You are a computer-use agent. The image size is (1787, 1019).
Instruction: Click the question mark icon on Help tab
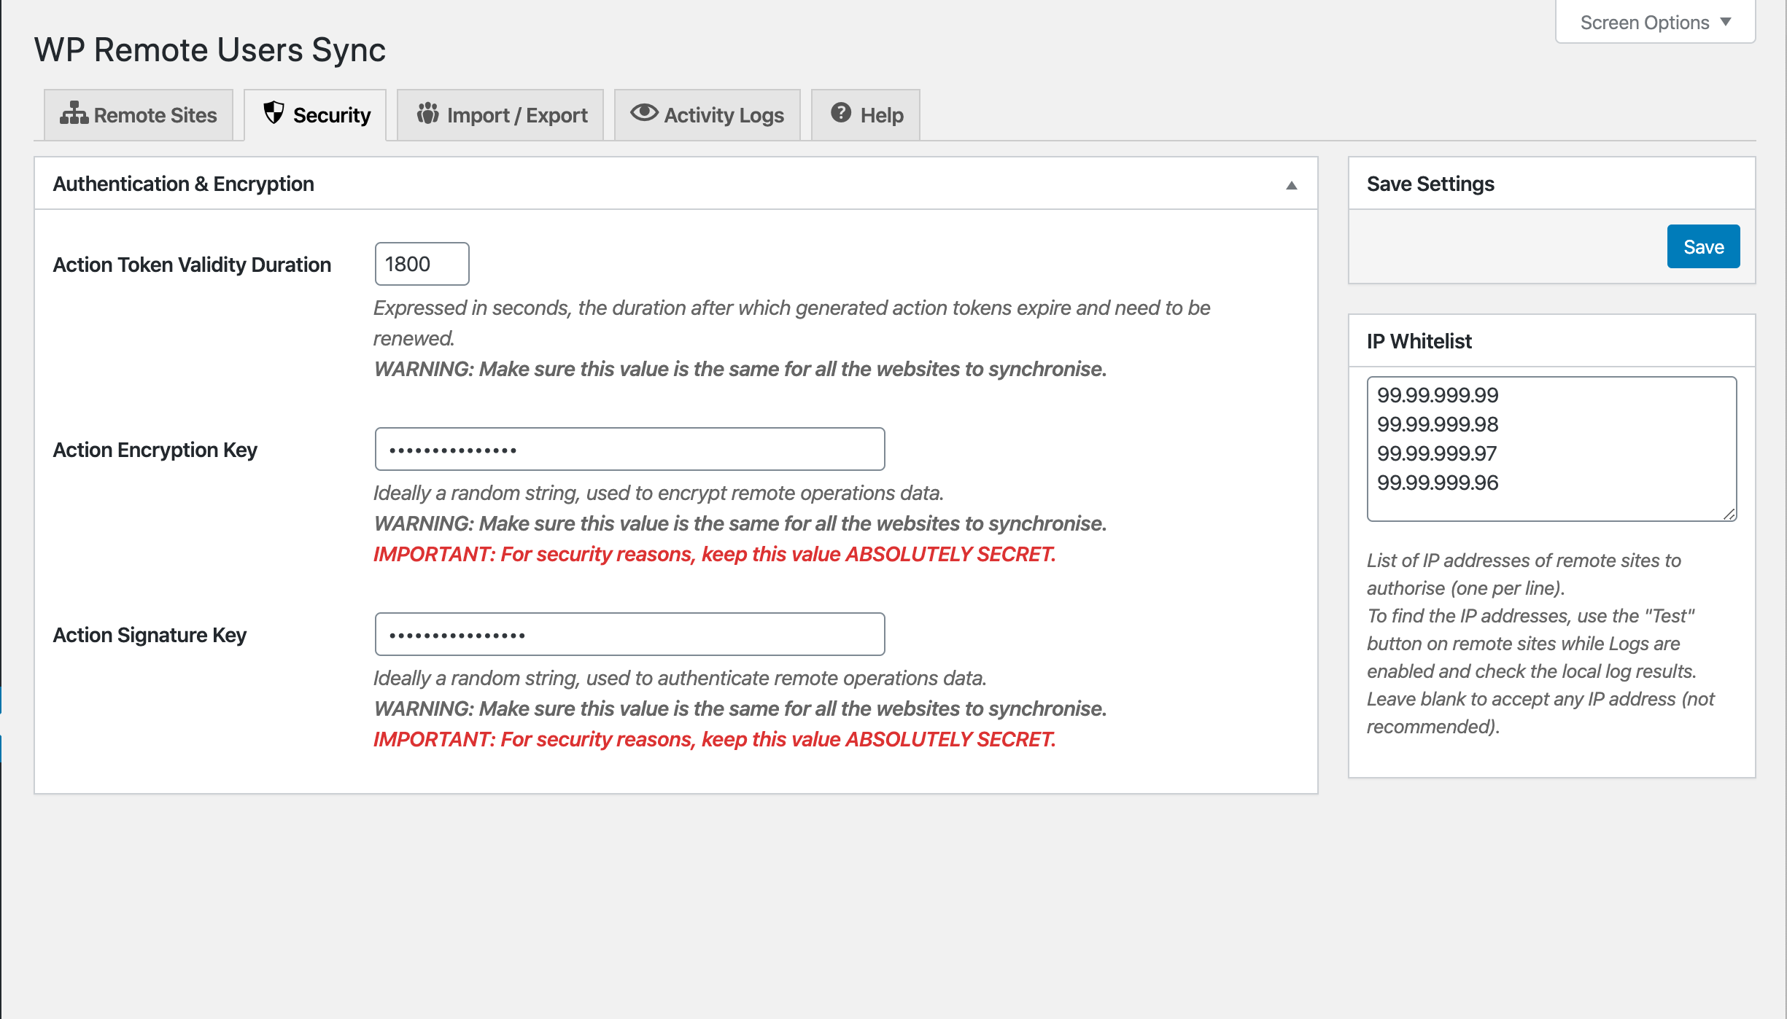click(841, 113)
